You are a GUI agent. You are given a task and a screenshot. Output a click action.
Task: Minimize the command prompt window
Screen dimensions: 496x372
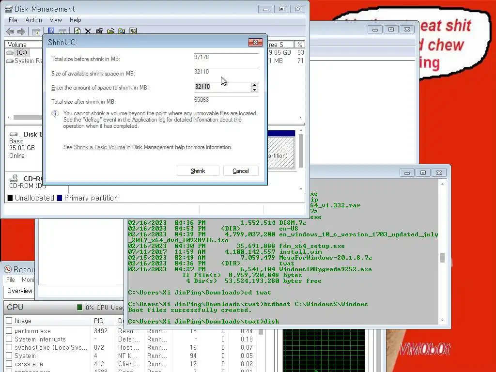[x=407, y=173]
